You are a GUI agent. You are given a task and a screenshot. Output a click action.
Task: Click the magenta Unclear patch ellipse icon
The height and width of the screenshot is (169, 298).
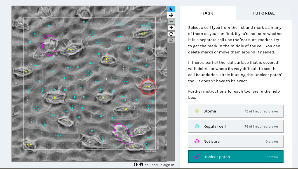pos(197,157)
